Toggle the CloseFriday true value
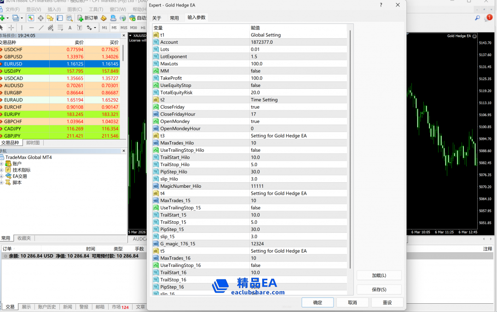 (255, 107)
